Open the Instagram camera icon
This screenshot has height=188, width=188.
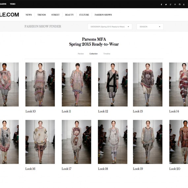[x=180, y=5]
